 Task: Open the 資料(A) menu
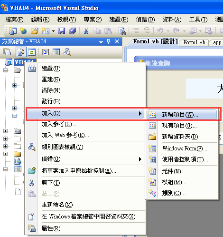pyautogui.click(x=172, y=20)
